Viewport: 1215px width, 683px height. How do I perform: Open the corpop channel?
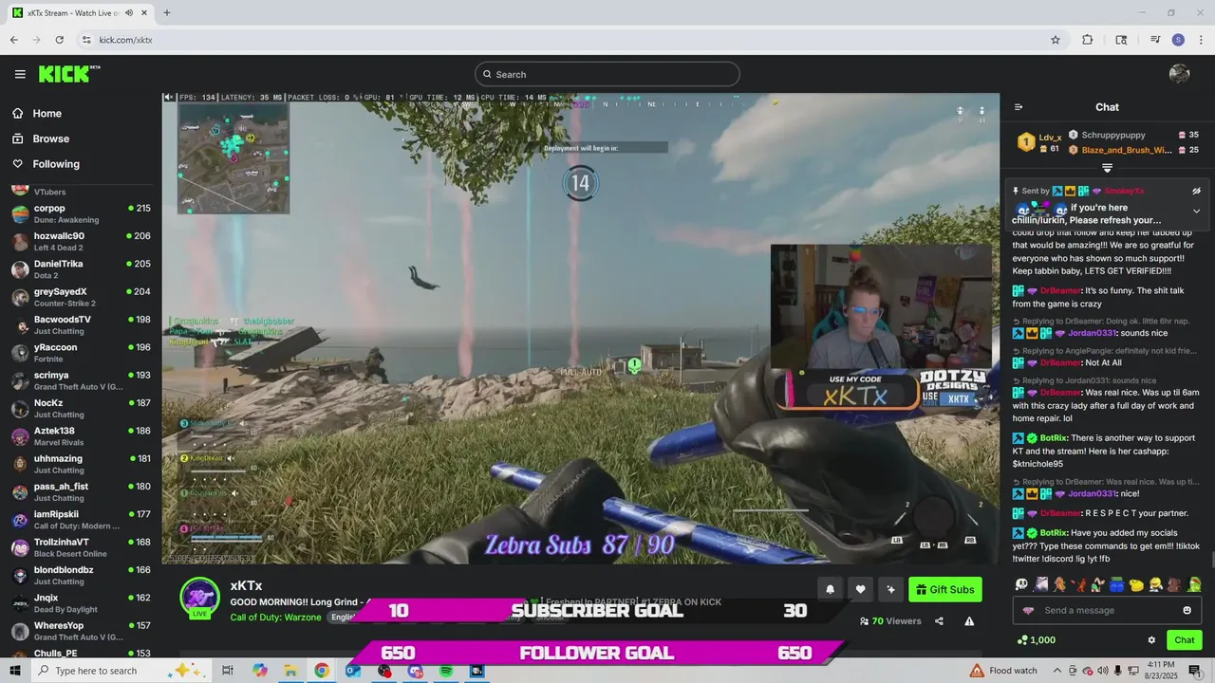pyautogui.click(x=81, y=213)
